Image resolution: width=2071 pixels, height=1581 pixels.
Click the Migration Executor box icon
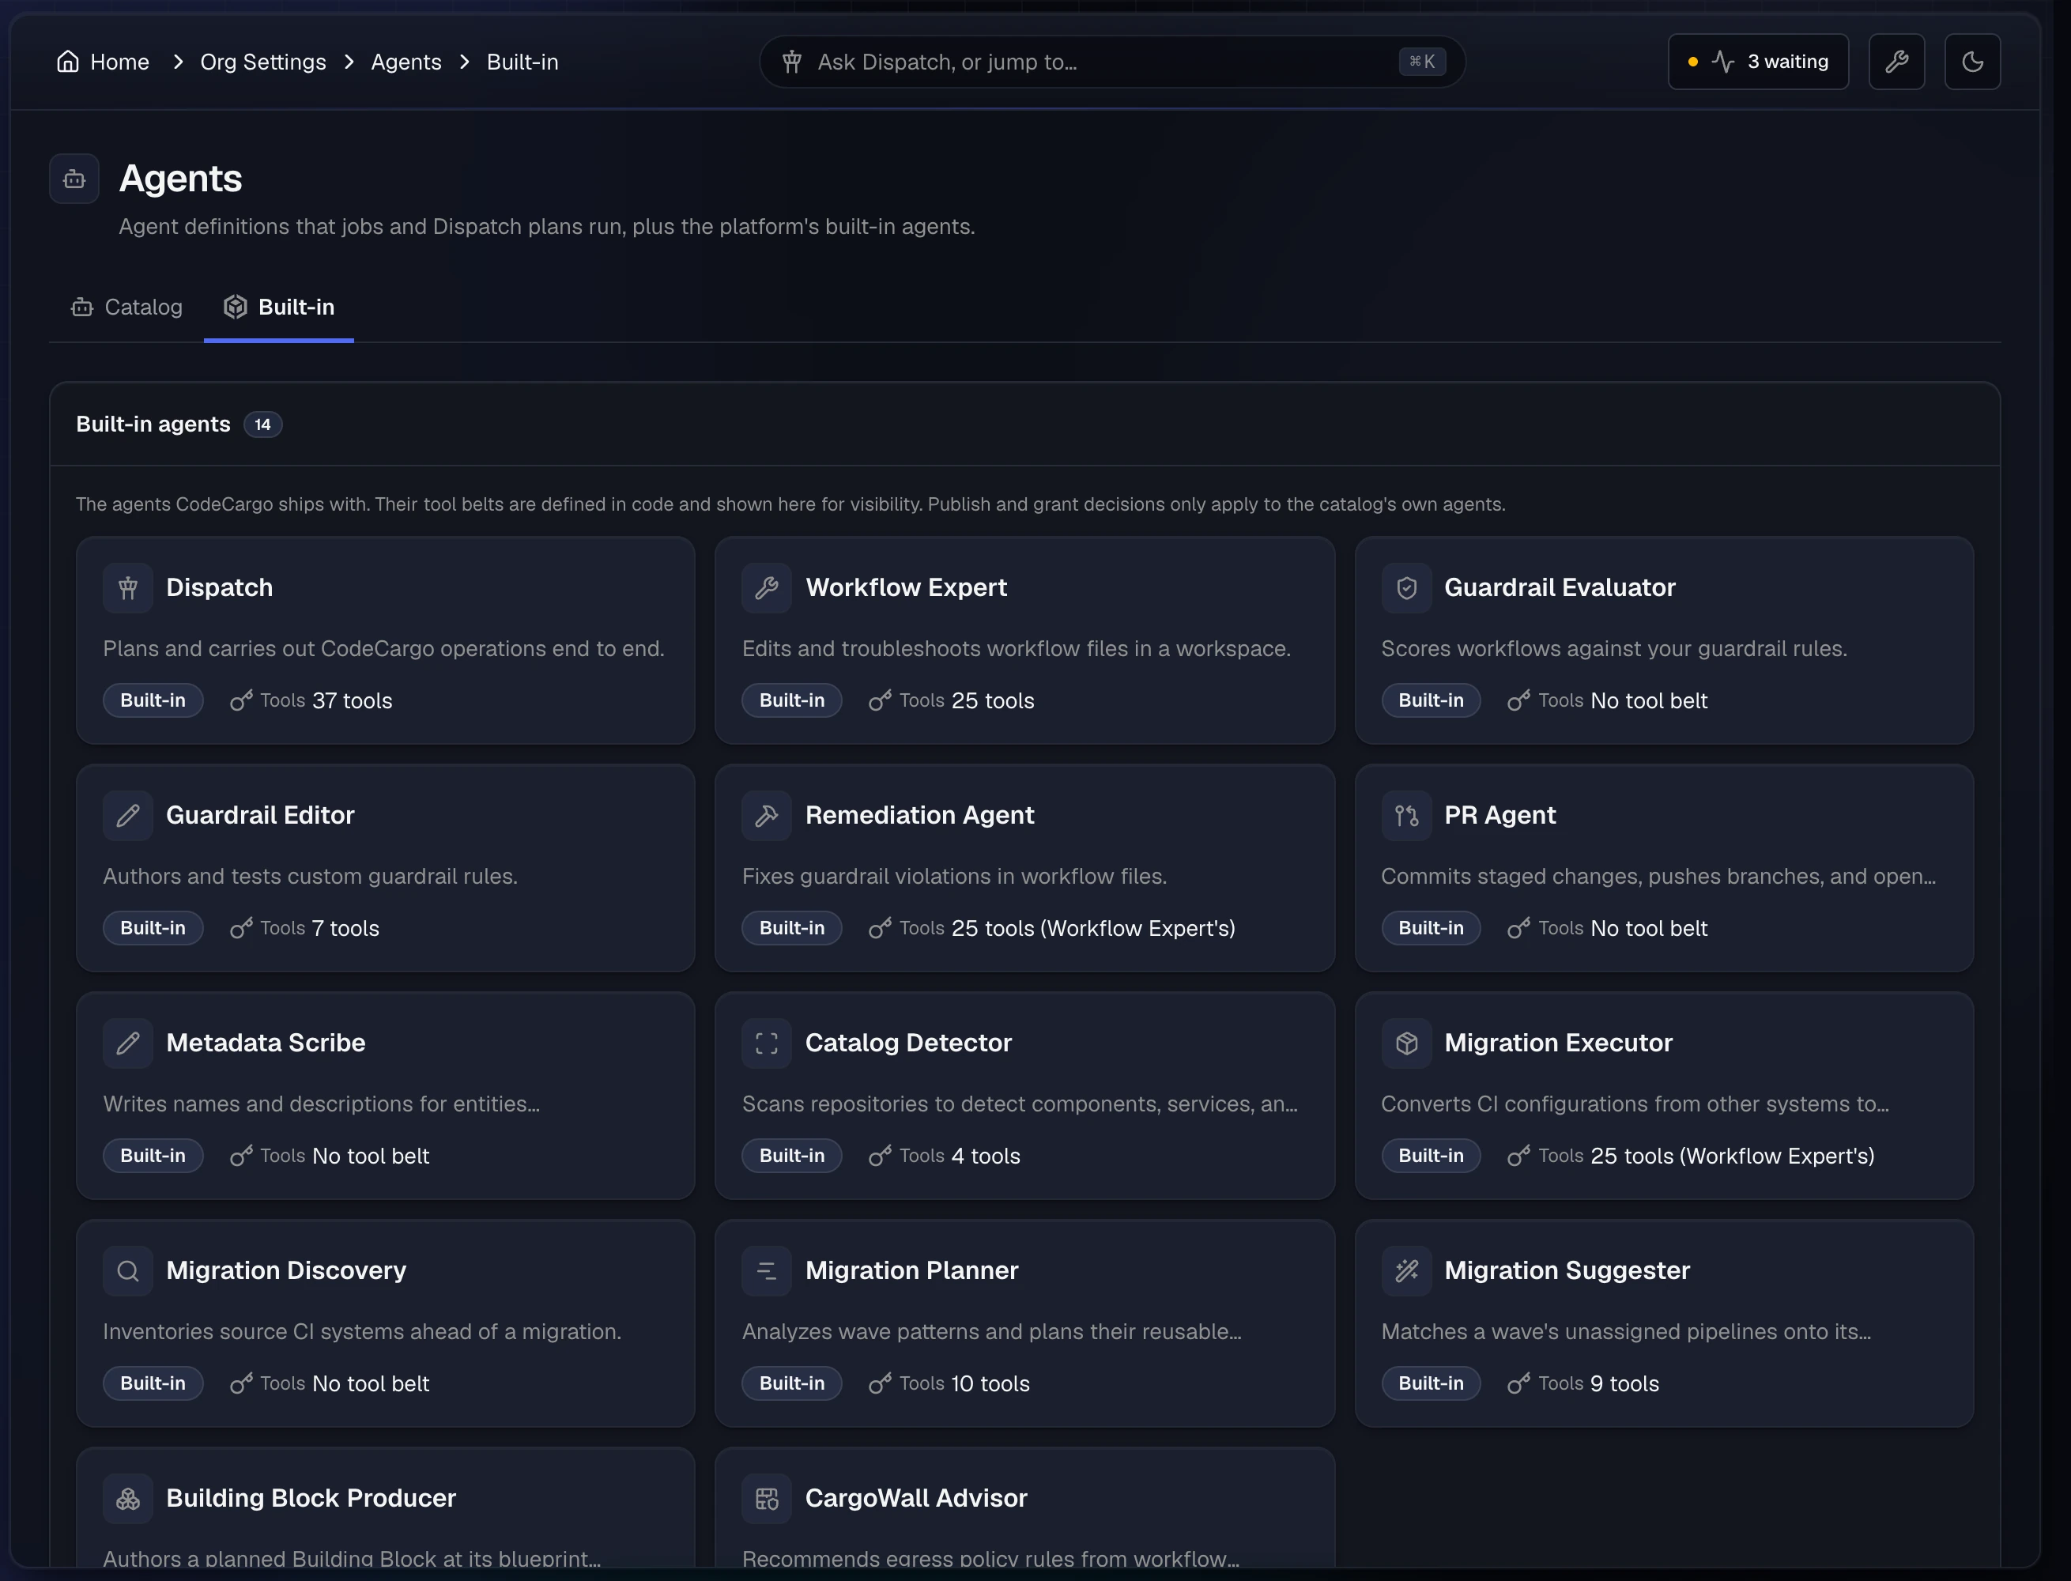coord(1405,1043)
